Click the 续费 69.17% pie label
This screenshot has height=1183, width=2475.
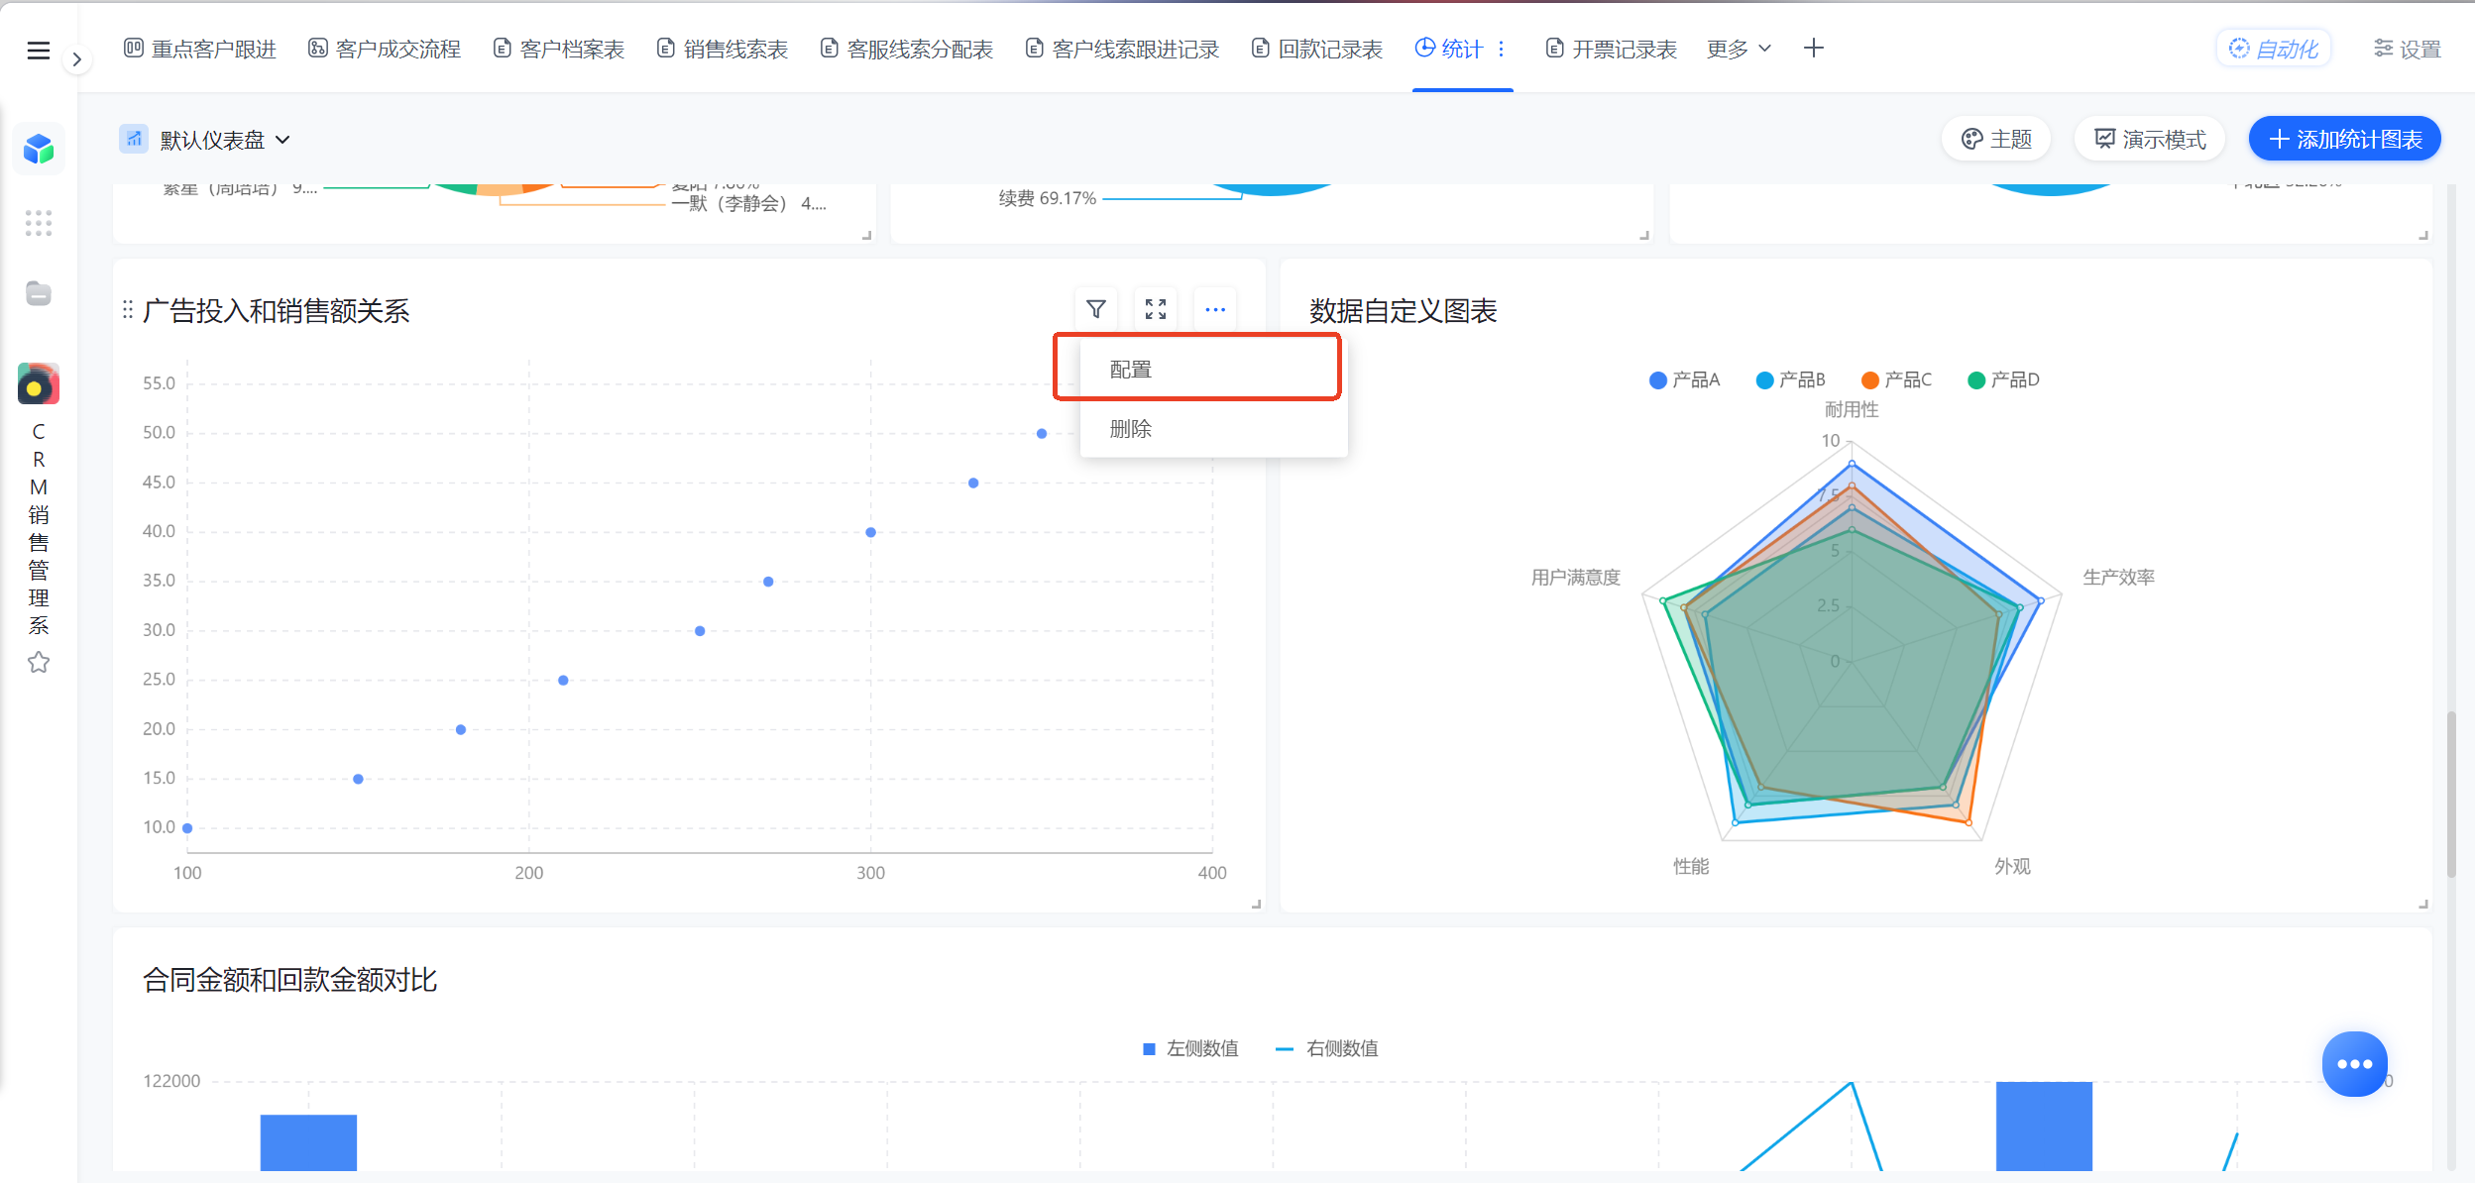point(1047,198)
